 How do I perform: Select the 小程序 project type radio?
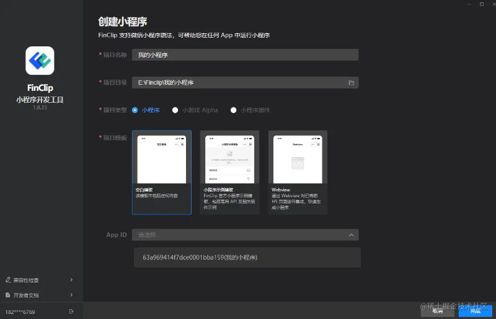click(x=135, y=110)
